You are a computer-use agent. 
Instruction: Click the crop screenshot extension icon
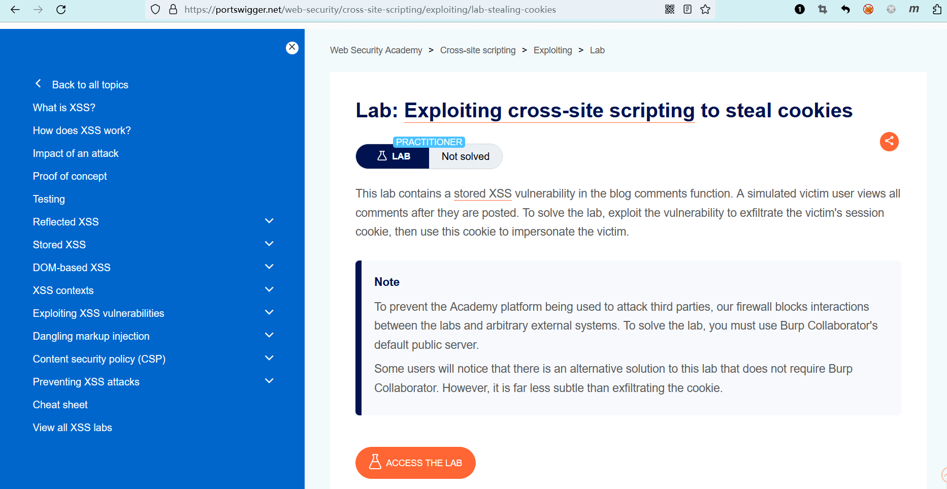coord(823,9)
